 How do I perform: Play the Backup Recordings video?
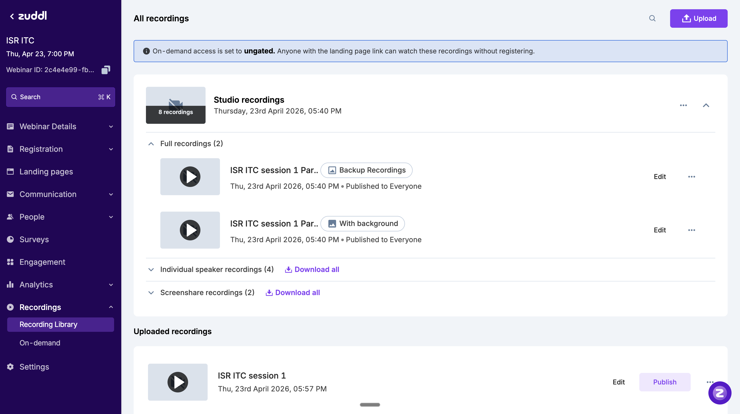click(190, 177)
